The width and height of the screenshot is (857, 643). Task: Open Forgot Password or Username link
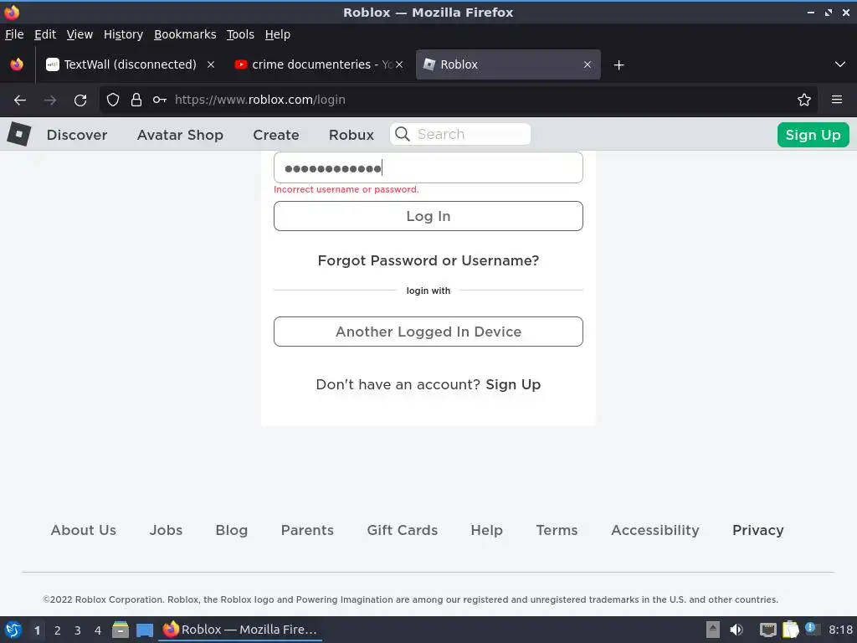tap(428, 260)
